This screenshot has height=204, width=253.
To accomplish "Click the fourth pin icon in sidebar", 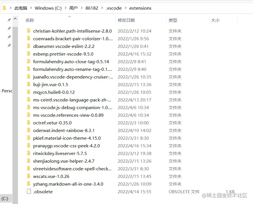I will pos(9,45).
